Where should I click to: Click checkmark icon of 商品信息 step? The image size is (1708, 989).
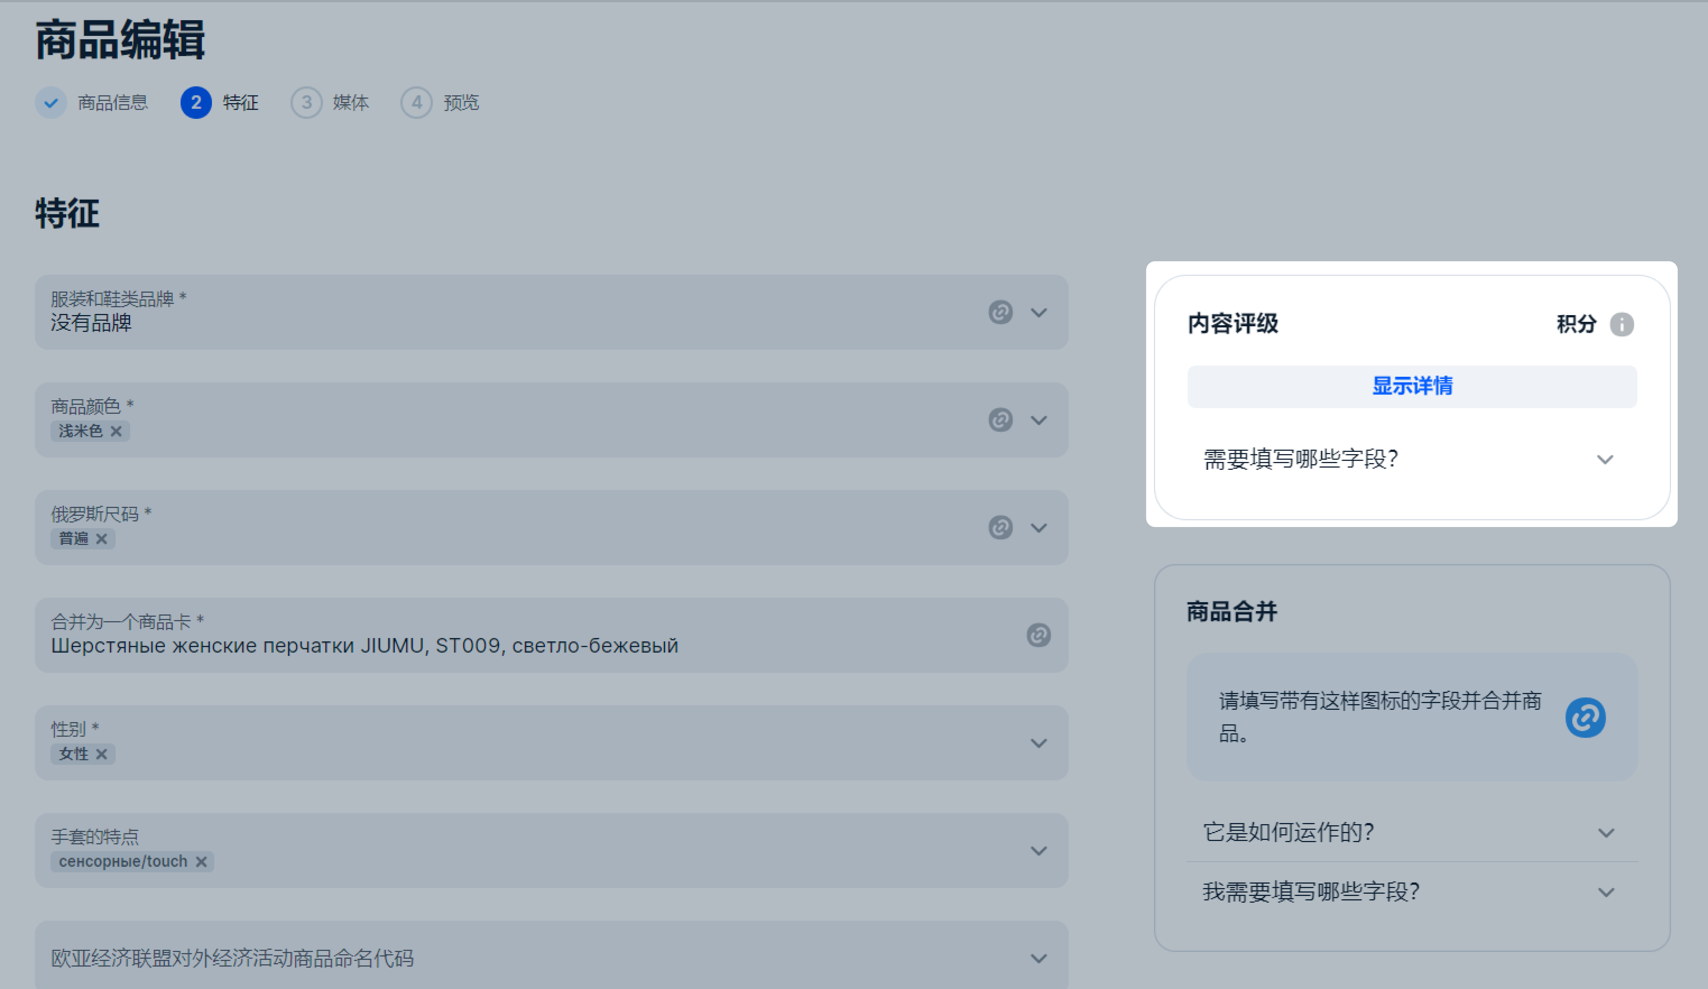pos(51,103)
